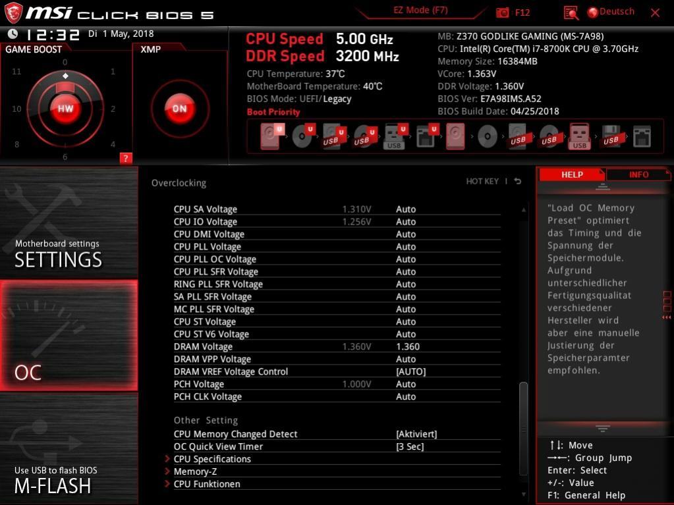674x505 pixels.
Task: Select the CPU SA Voltage Auto value
Action: pyautogui.click(x=406, y=209)
